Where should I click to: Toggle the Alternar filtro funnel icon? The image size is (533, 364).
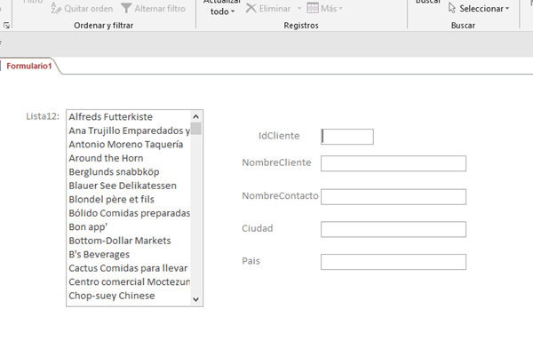click(x=126, y=8)
